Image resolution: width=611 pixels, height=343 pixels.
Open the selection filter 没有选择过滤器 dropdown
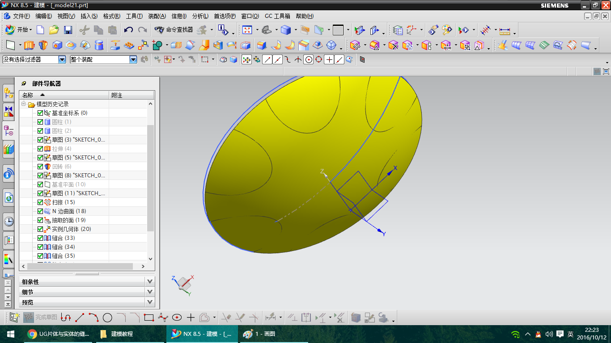tap(62, 59)
